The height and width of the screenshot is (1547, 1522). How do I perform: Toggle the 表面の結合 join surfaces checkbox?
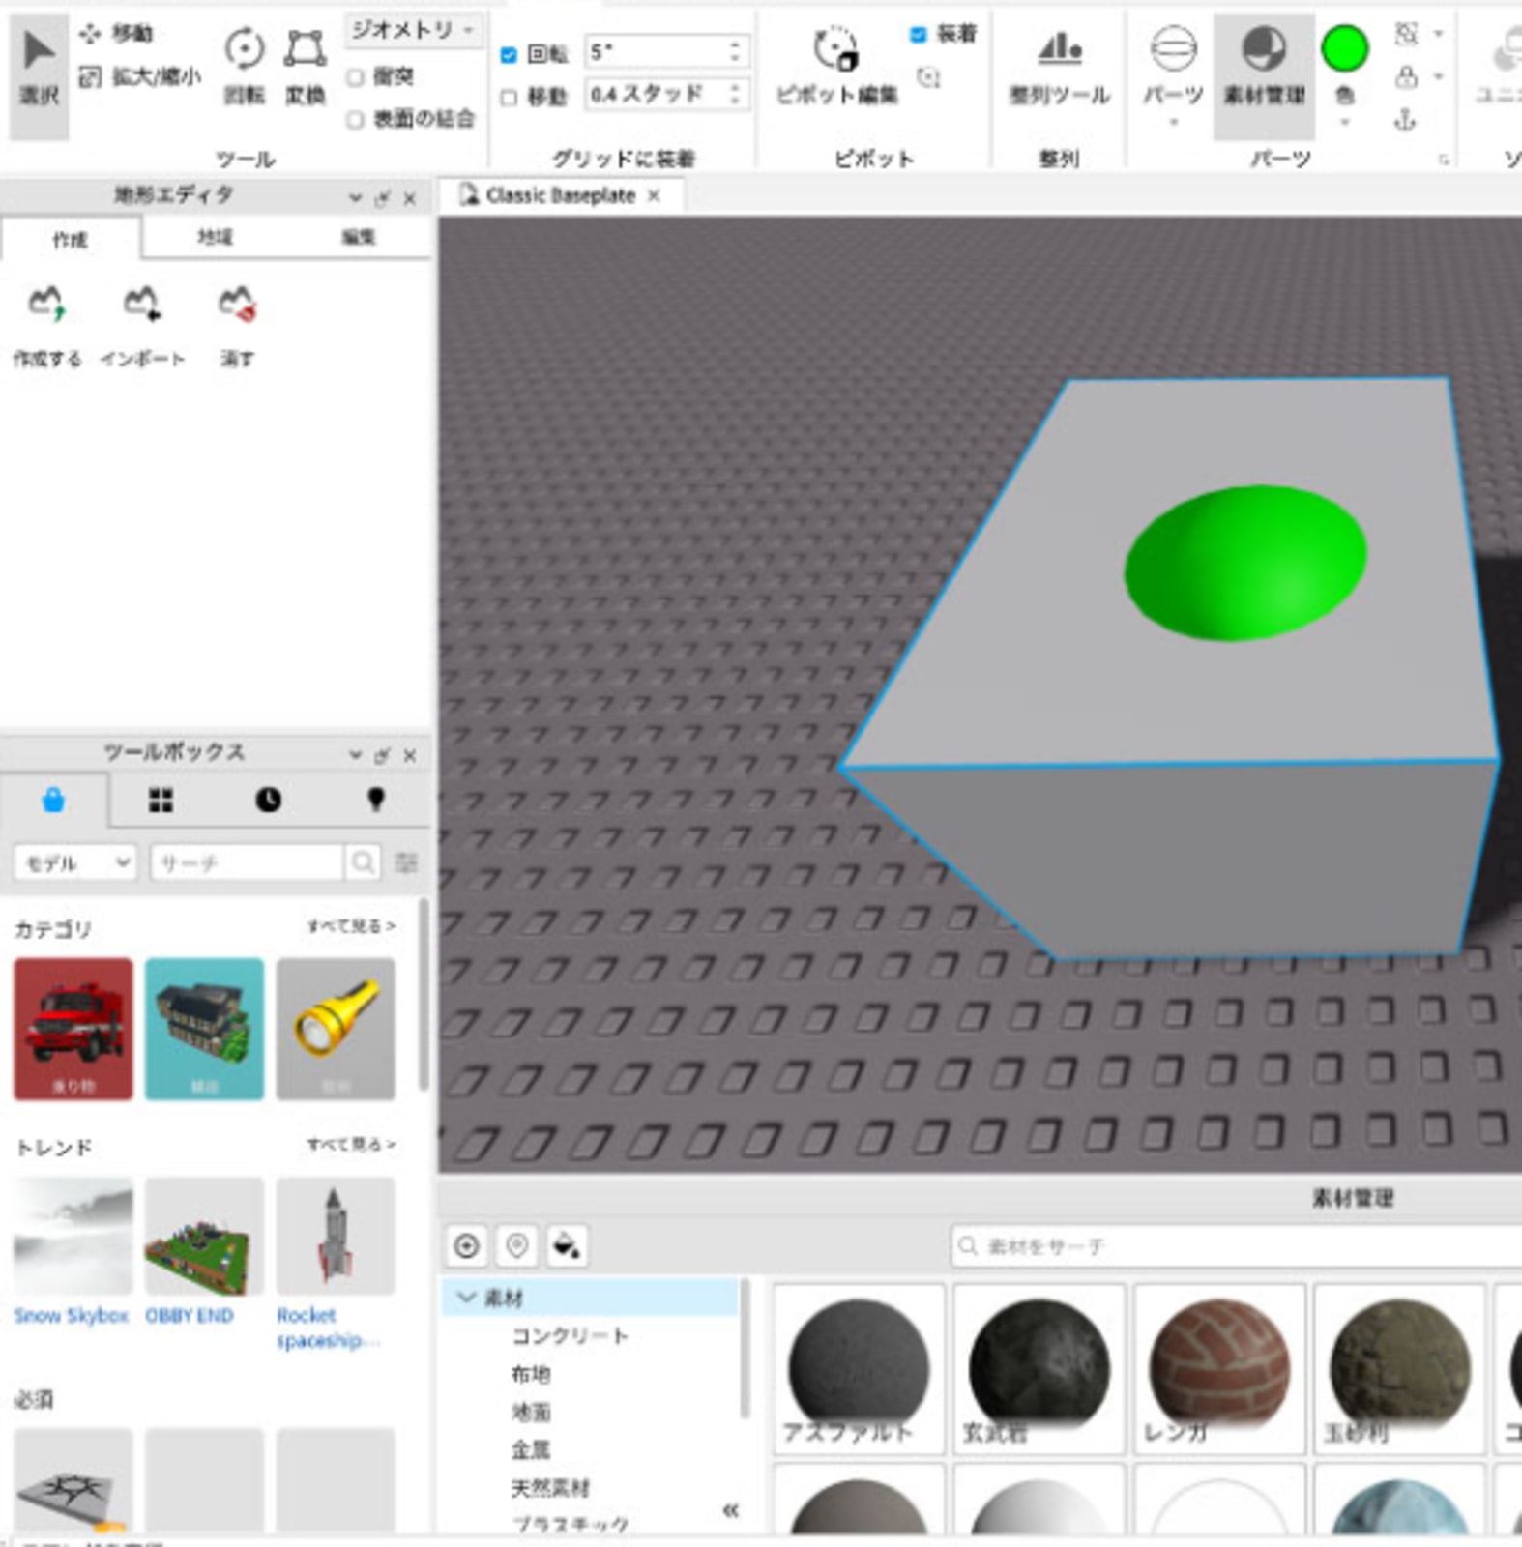click(x=356, y=119)
